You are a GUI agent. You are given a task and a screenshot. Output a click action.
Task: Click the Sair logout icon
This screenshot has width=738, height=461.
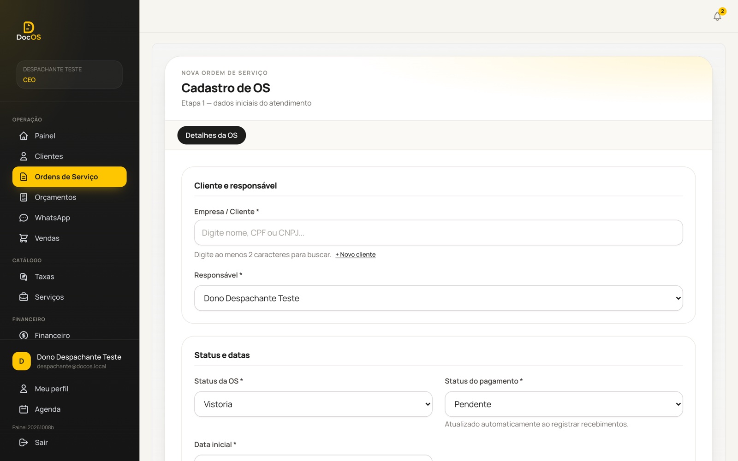(24, 443)
